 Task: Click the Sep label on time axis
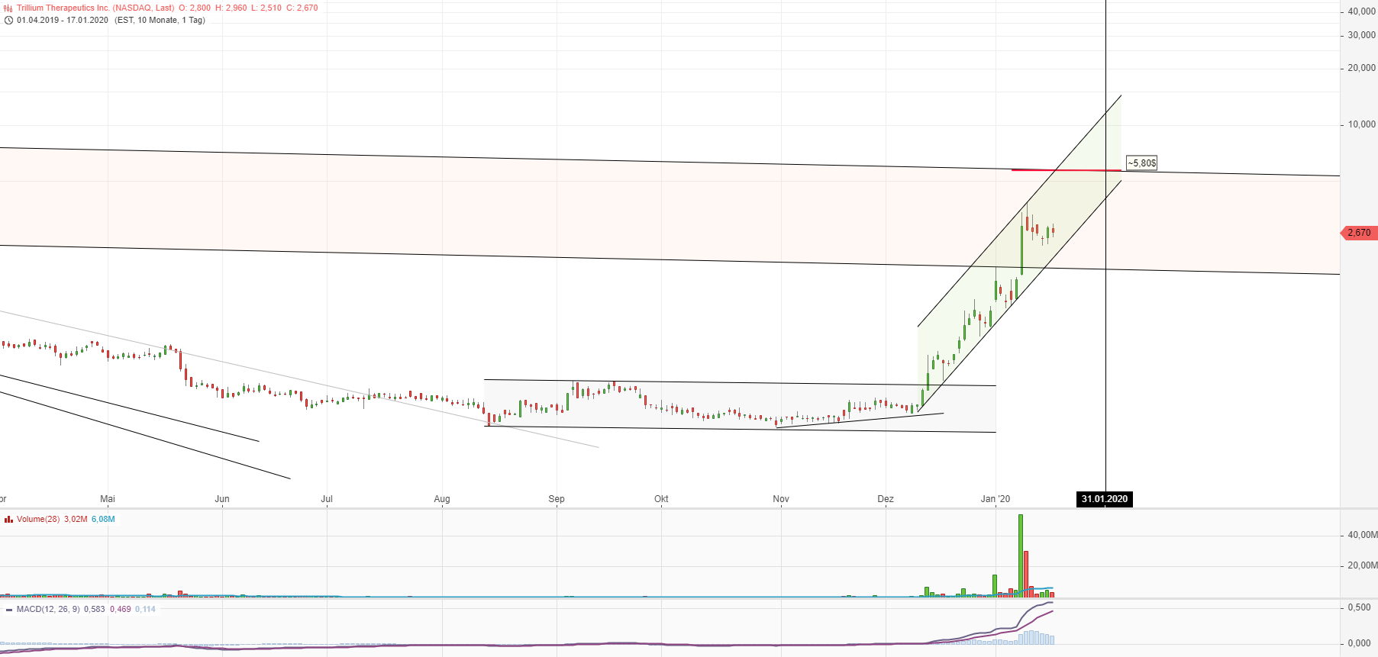coord(557,499)
